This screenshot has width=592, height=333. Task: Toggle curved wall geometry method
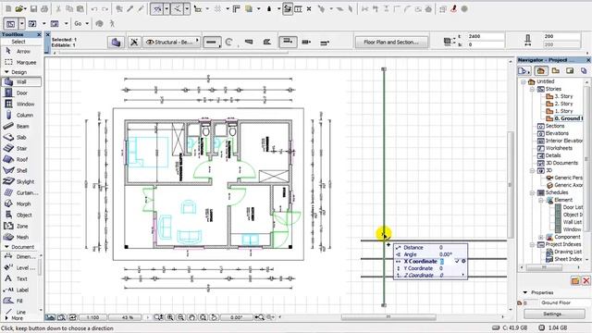228,43
